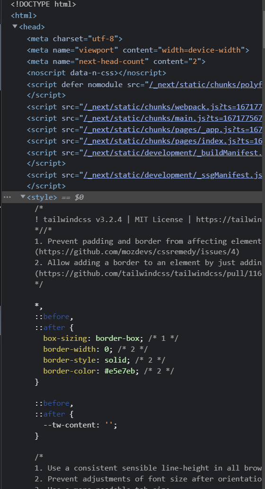Click the 'Use a consistent sensible line-height' comment
Screen dimensions: 265x489
point(148,468)
